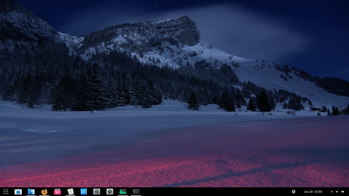The image size is (349, 196).
Task: Launch the gray media player app
Action: tap(96, 192)
